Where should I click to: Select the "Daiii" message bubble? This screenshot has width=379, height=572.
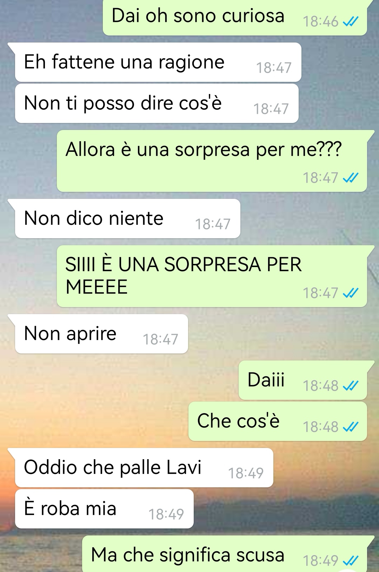tap(302, 380)
